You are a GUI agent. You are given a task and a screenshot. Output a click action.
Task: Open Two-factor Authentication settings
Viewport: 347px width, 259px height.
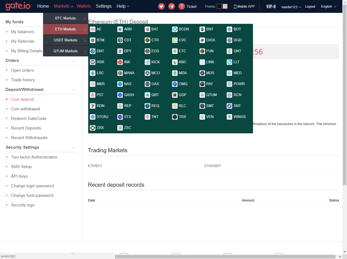34,157
